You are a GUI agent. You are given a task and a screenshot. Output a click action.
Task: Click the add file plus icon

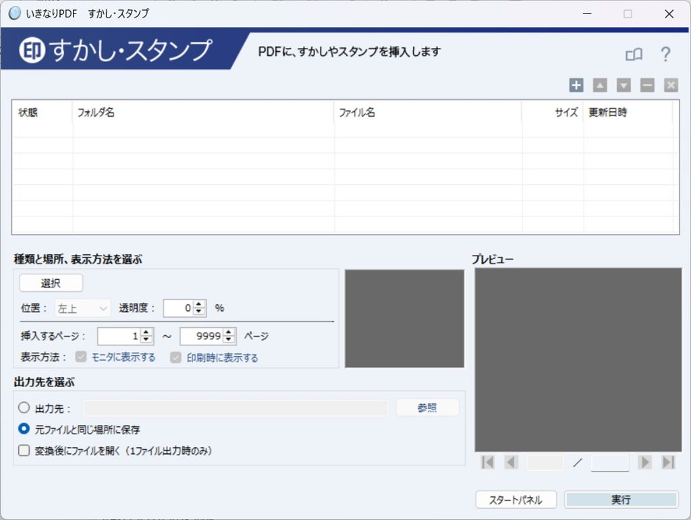(x=576, y=85)
